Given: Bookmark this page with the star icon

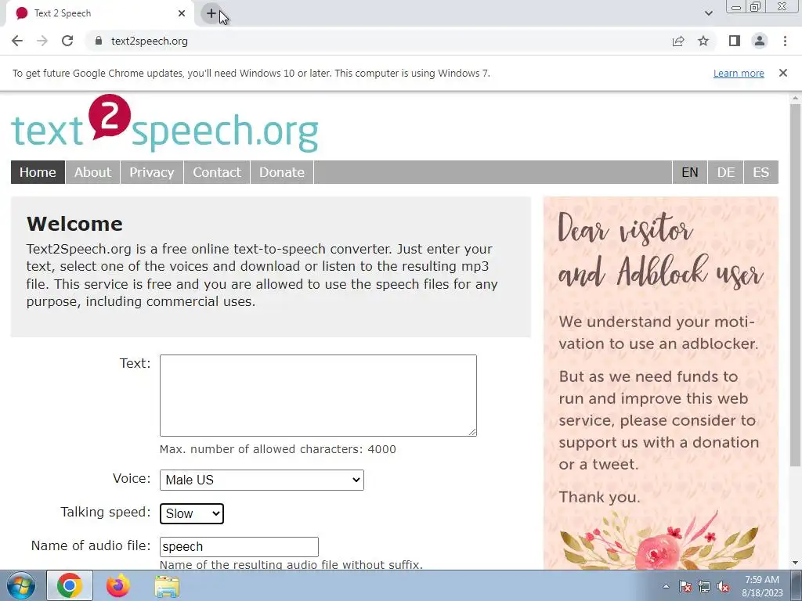Looking at the screenshot, I should [x=703, y=41].
